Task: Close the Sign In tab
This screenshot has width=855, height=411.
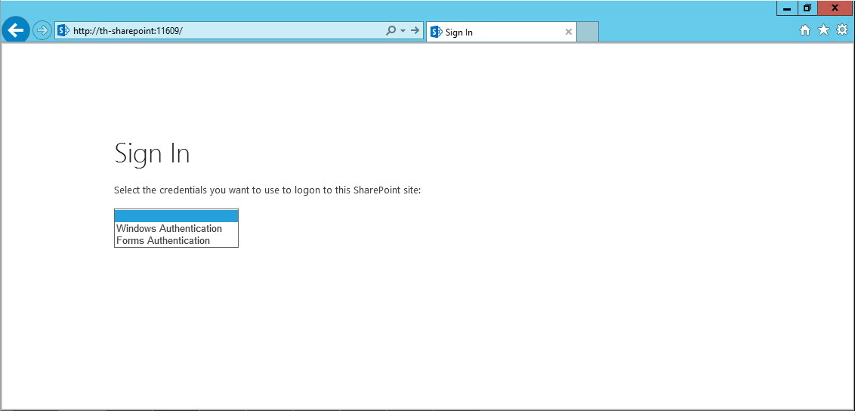Action: point(568,32)
